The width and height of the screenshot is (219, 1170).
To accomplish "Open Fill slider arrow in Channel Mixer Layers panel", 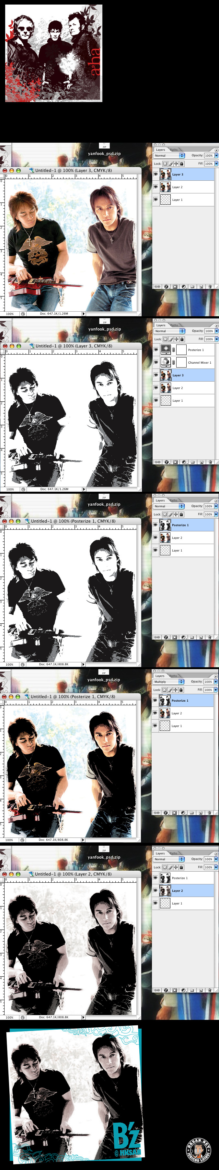I will click(x=217, y=339).
